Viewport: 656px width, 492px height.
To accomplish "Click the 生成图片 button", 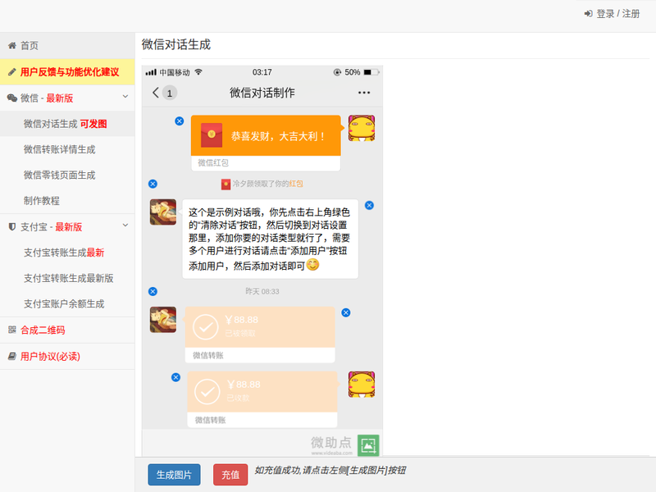I will click(x=174, y=475).
